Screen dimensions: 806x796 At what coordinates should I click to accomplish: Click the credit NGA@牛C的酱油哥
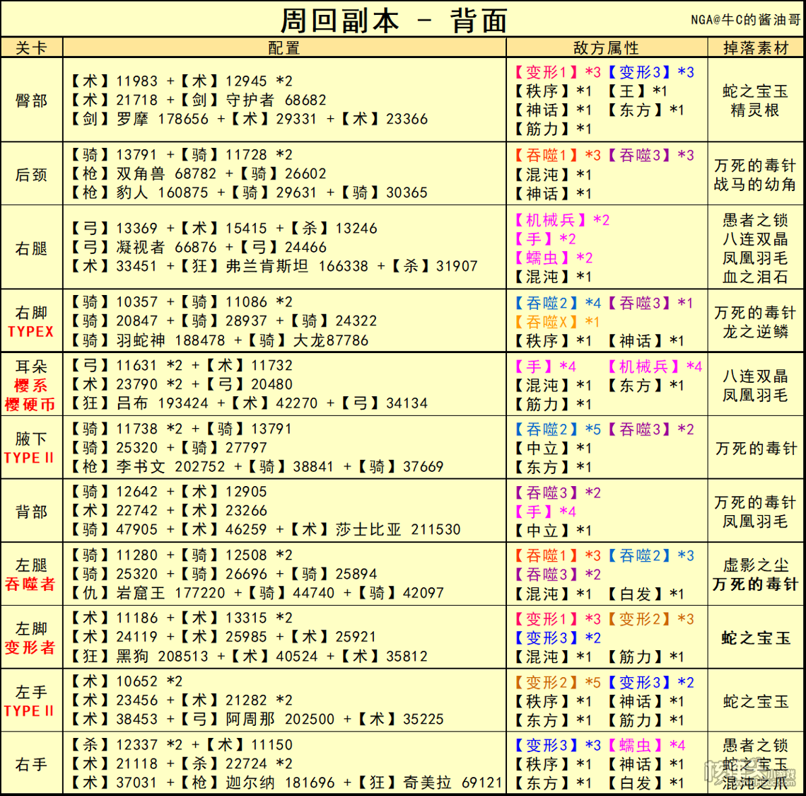point(745,20)
